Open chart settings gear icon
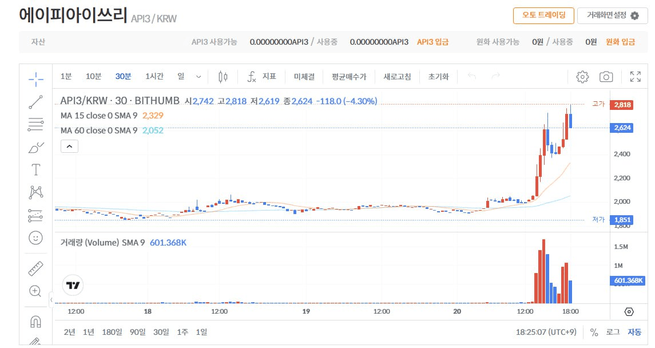 tap(582, 77)
